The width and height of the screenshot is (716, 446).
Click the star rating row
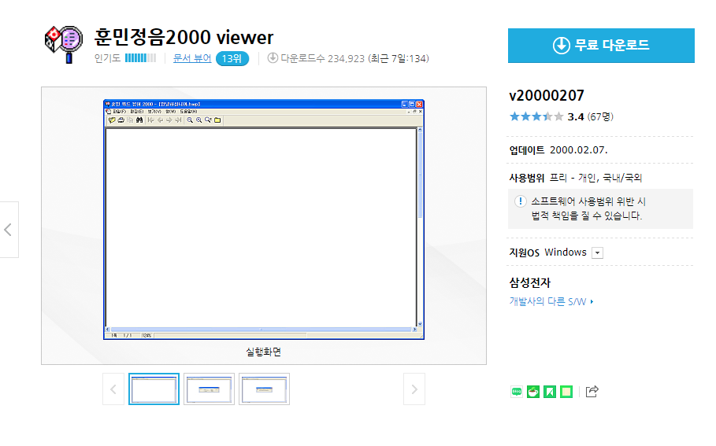point(536,116)
